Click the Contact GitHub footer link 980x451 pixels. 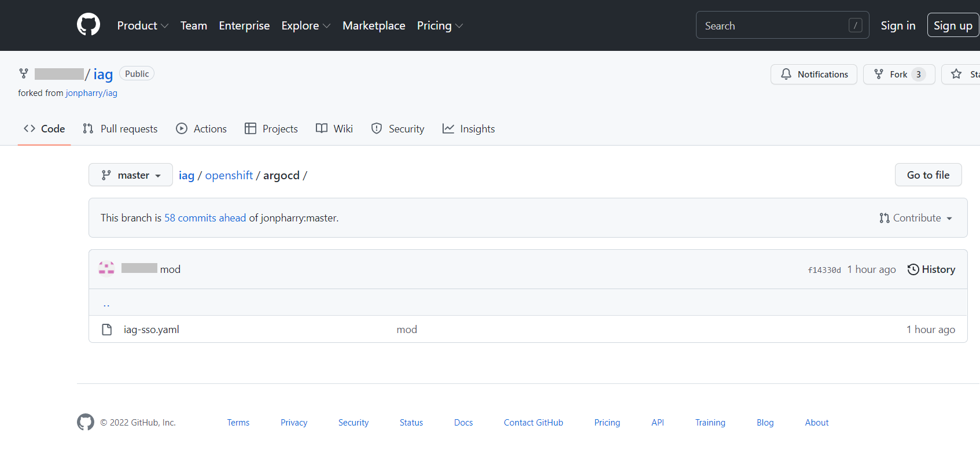point(533,423)
